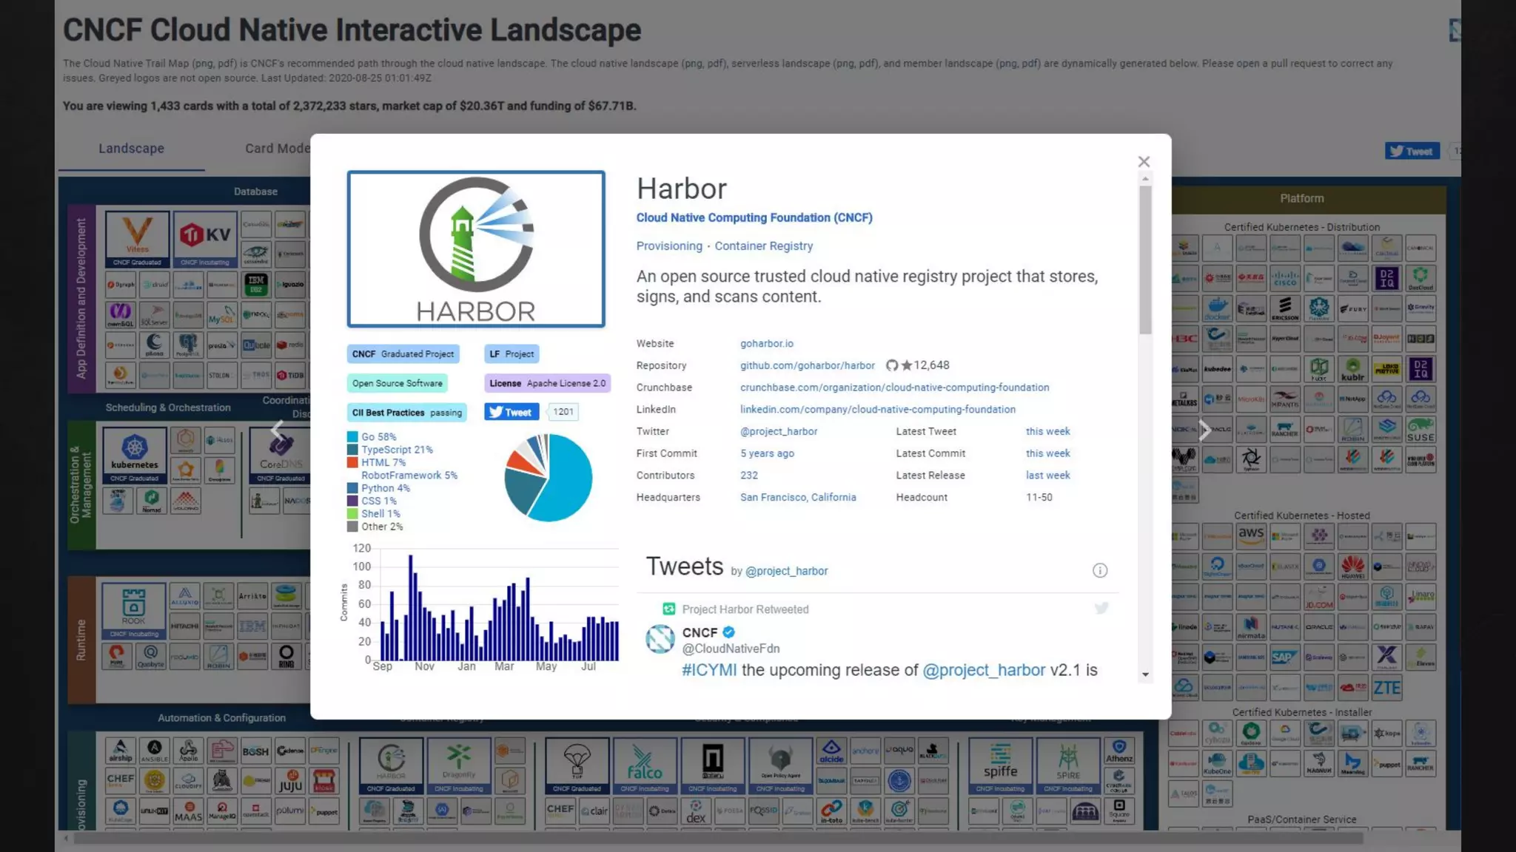This screenshot has width=1516, height=852.
Task: Go to next card with right chevron
Action: 1204,430
